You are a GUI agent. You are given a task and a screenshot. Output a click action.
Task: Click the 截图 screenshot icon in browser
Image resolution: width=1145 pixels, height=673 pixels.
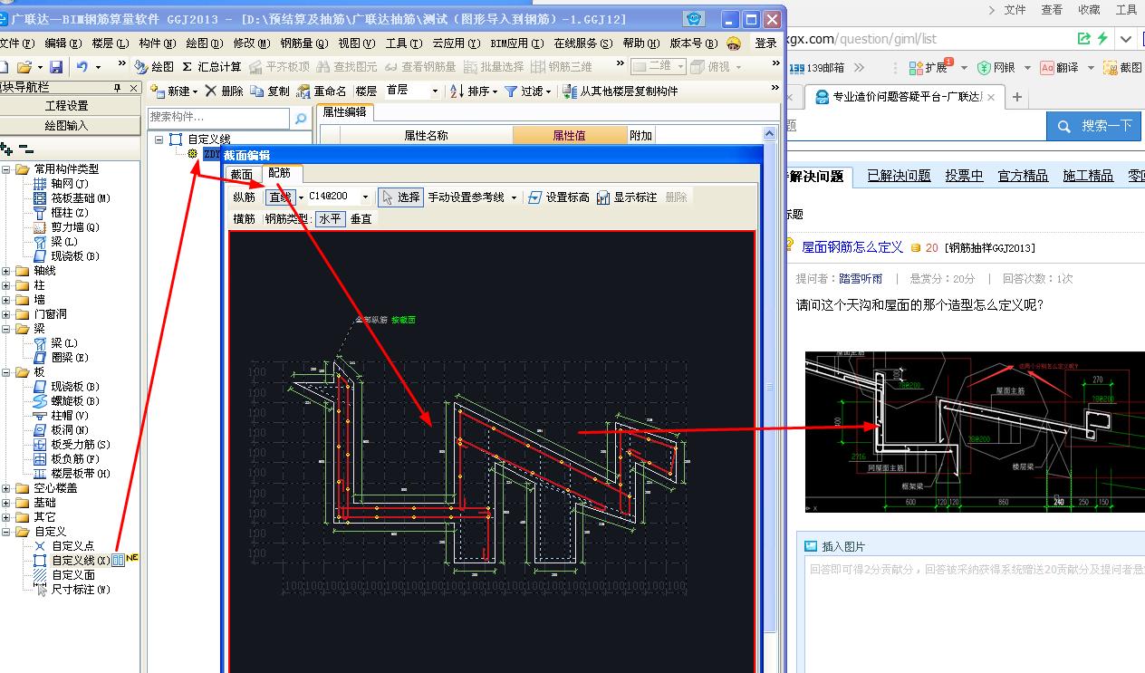[1111, 68]
